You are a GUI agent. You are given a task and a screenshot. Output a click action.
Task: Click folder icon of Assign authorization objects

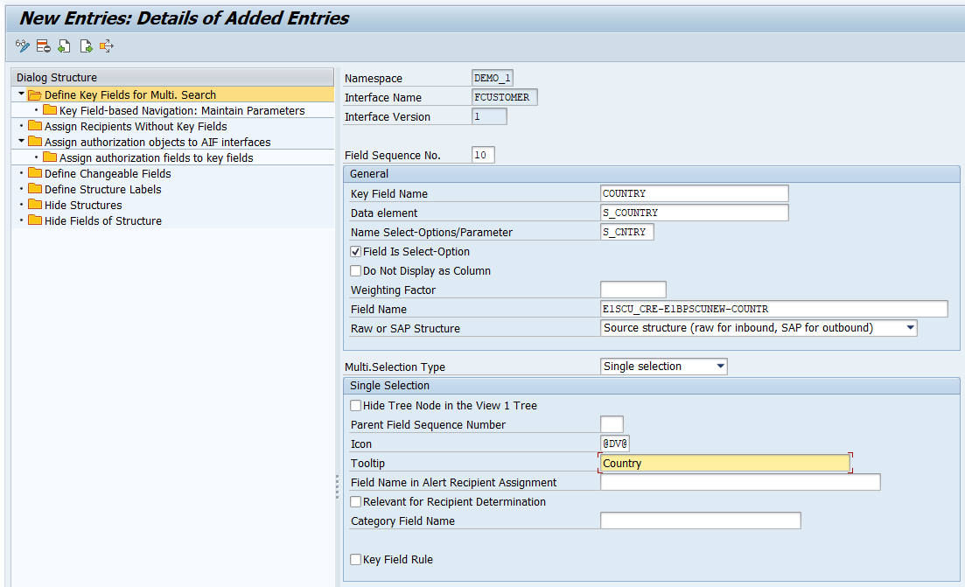[x=35, y=142]
